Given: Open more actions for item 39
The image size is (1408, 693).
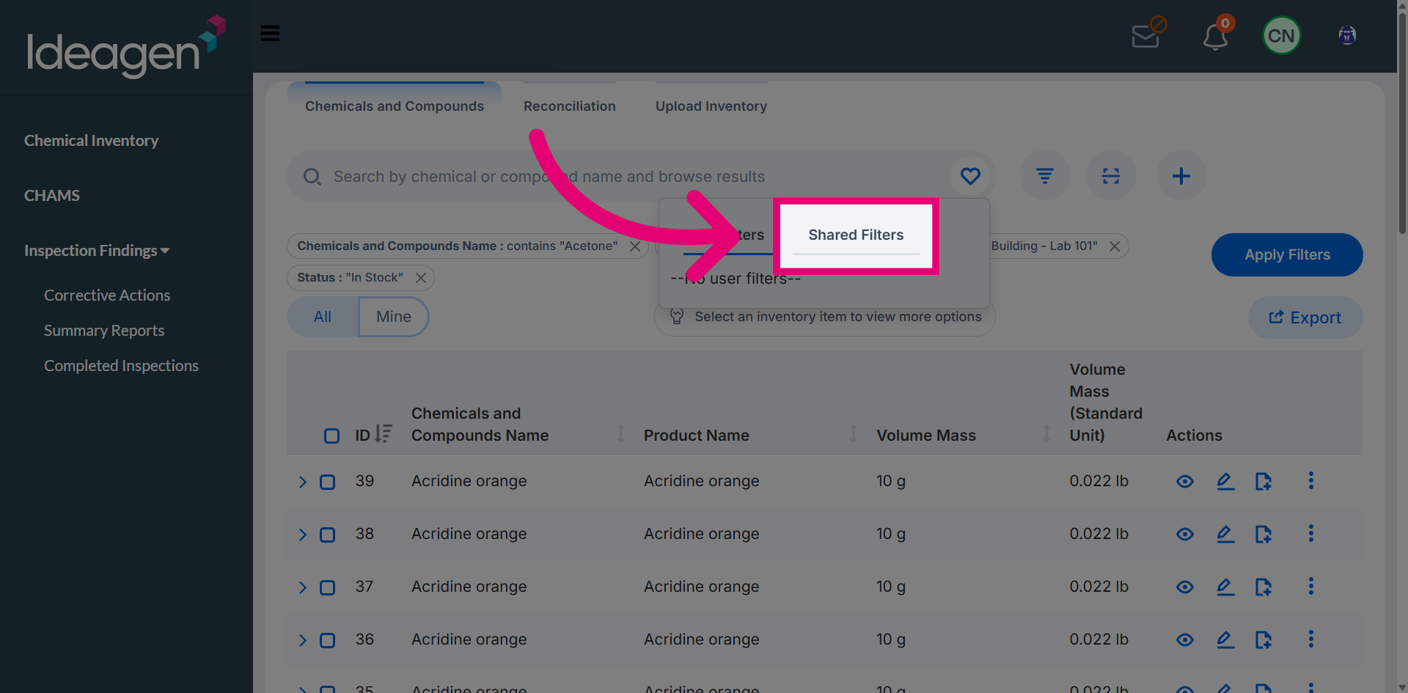Looking at the screenshot, I should point(1311,480).
